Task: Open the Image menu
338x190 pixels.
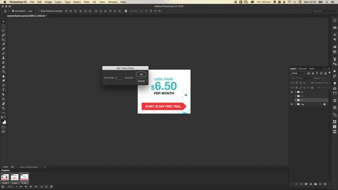Action: [48, 2]
